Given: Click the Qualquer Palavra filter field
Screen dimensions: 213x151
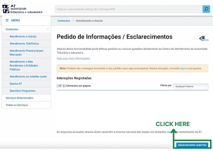Looking at the screenshot, I should [x=191, y=87].
